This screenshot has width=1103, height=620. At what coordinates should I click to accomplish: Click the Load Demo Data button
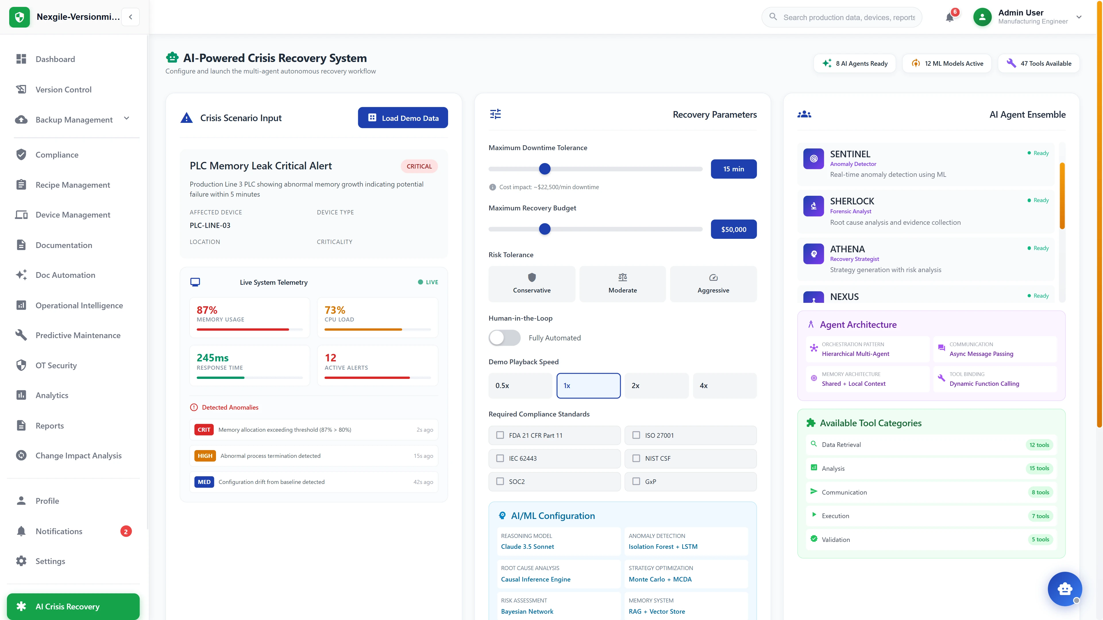click(402, 118)
